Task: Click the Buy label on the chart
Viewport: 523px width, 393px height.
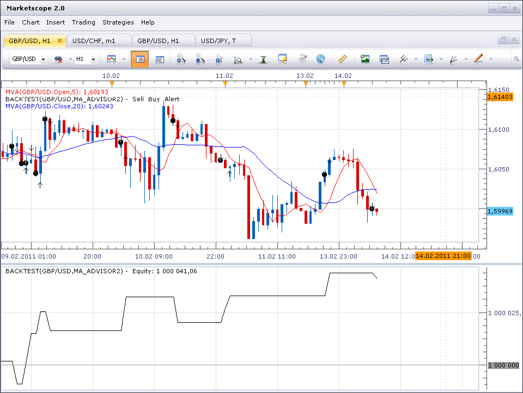Action: pyautogui.click(x=154, y=99)
